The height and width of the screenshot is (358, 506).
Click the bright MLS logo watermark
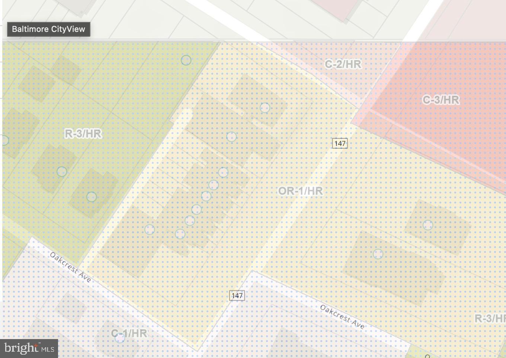[x=29, y=348]
